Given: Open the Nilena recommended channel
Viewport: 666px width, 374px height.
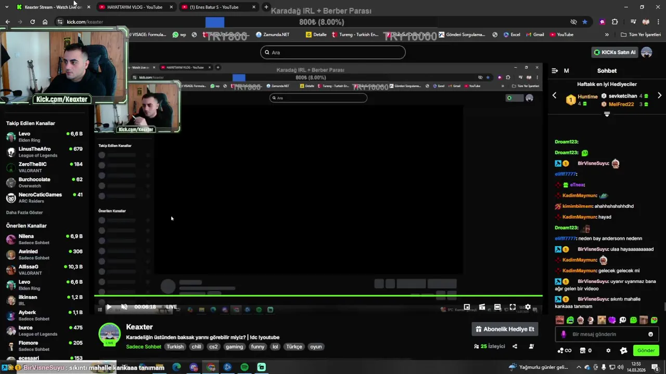Looking at the screenshot, I should (x=45, y=239).
